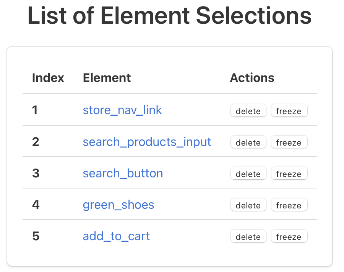Viewport: 344px width, 272px height.
Task: Delete the add_to_cart selection
Action: click(x=248, y=236)
